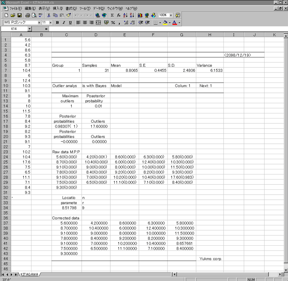Open the 表示(V) menu
Image resolution: width=288 pixels, height=281 pixels.
tap(44, 8)
